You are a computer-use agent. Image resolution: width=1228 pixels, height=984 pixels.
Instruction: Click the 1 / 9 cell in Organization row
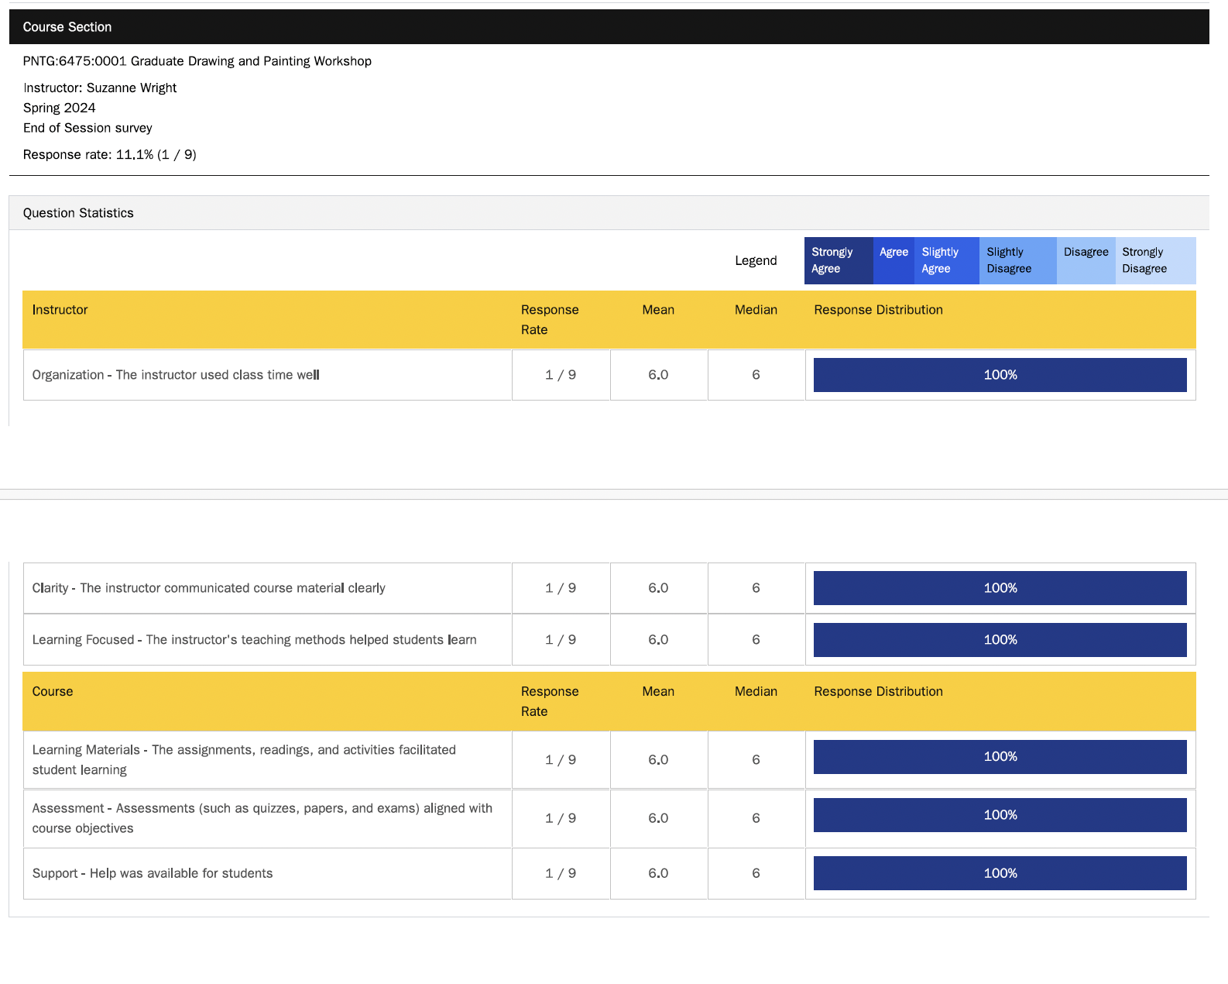[561, 375]
